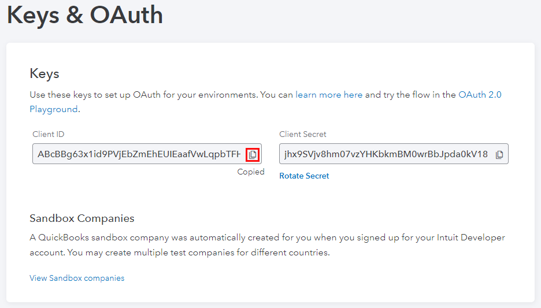The height and width of the screenshot is (308, 541).
Task: Open View Sandbox companies link
Action: pyautogui.click(x=77, y=278)
